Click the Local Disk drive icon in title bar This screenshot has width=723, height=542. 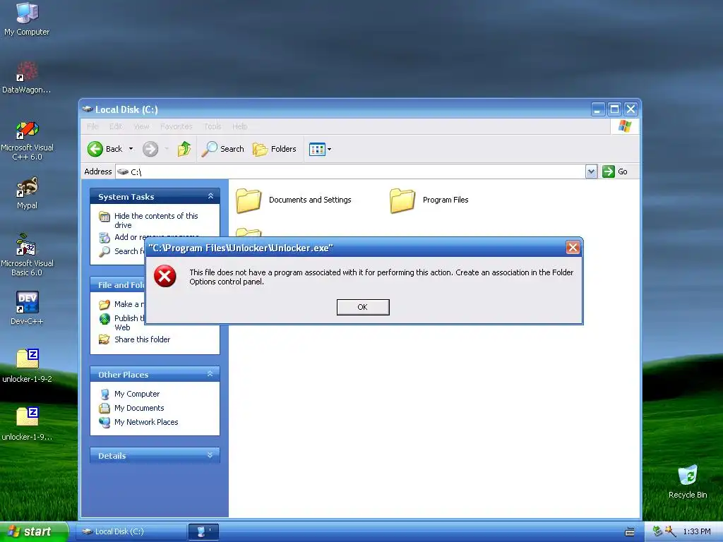(x=88, y=109)
